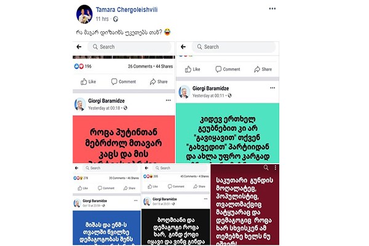Click the back arrow in the top-left screenshot
The width and height of the screenshot is (369, 246).
pos(79,47)
